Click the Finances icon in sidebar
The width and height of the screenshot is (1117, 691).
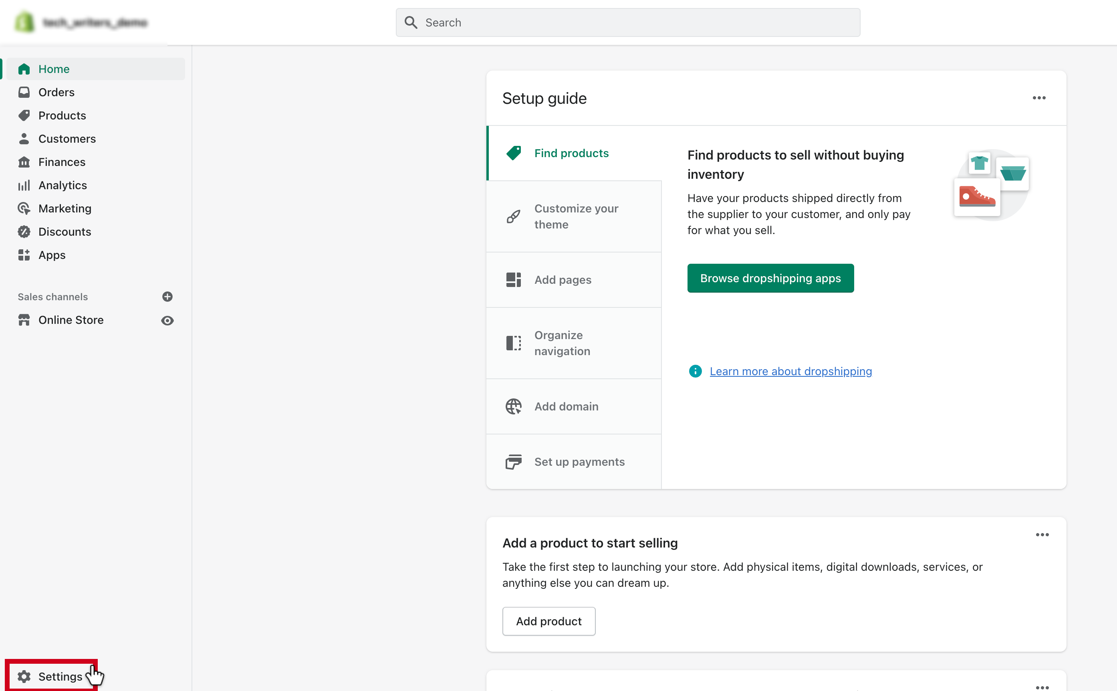[24, 162]
